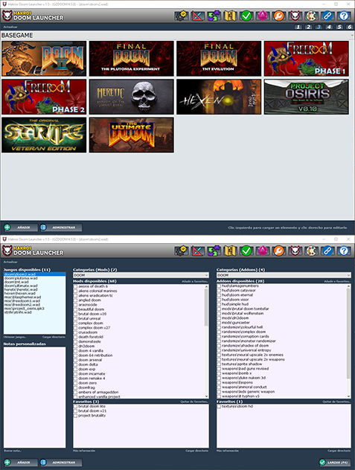Switch to tab 6 in top window
355x470 pixels.
point(349,27)
